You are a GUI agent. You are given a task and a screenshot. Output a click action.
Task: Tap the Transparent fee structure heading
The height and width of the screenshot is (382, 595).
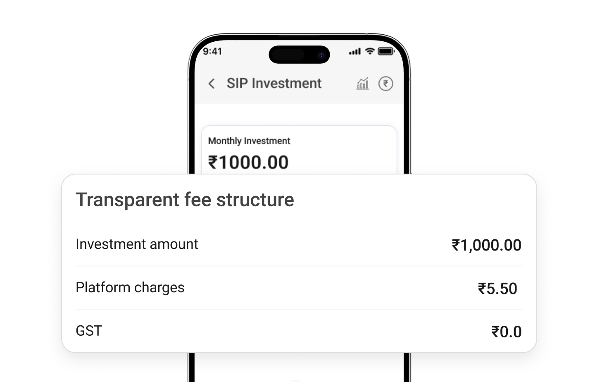click(x=184, y=200)
